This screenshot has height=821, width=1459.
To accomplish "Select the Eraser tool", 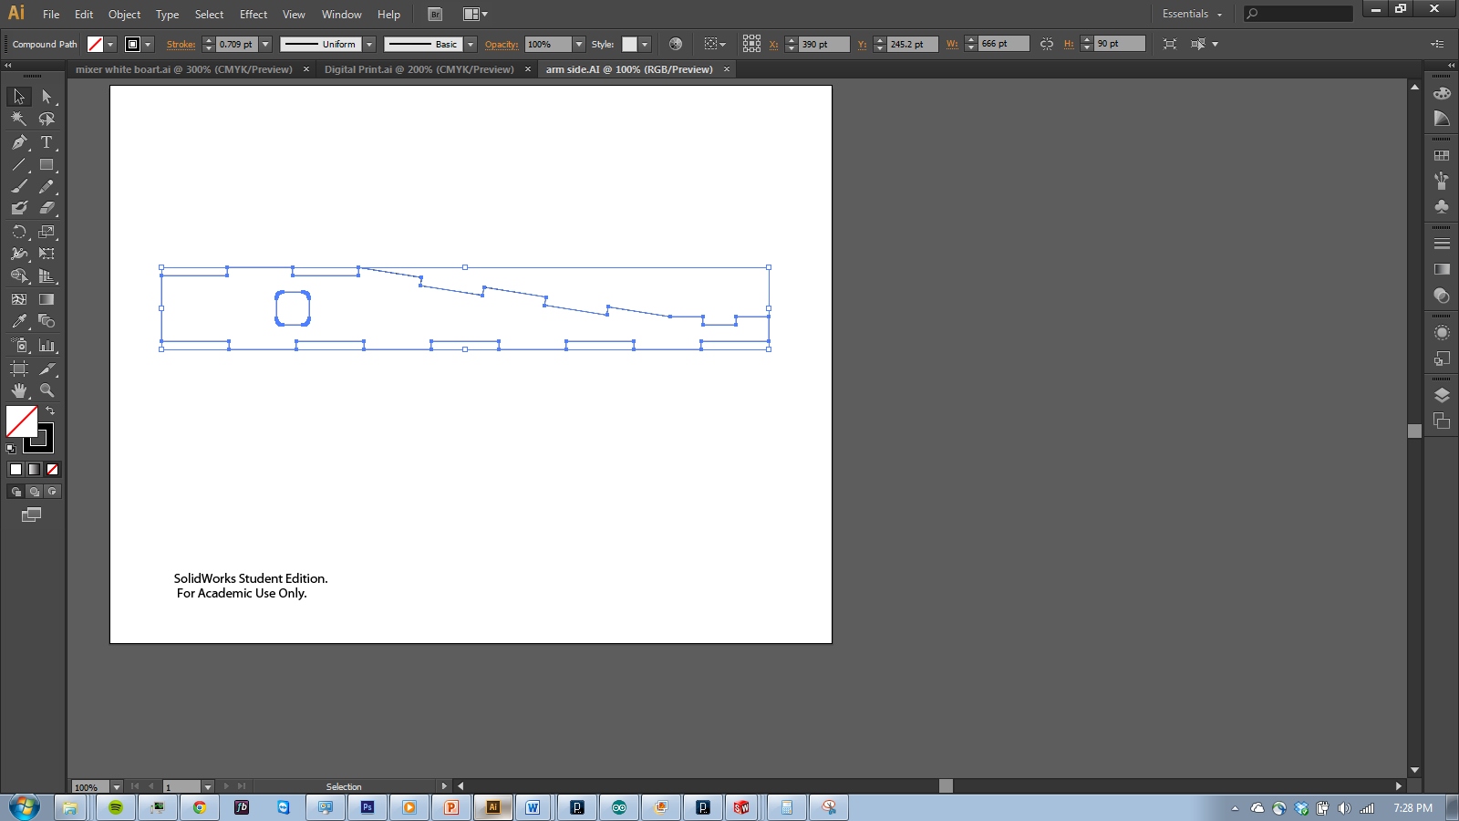I will [47, 209].
